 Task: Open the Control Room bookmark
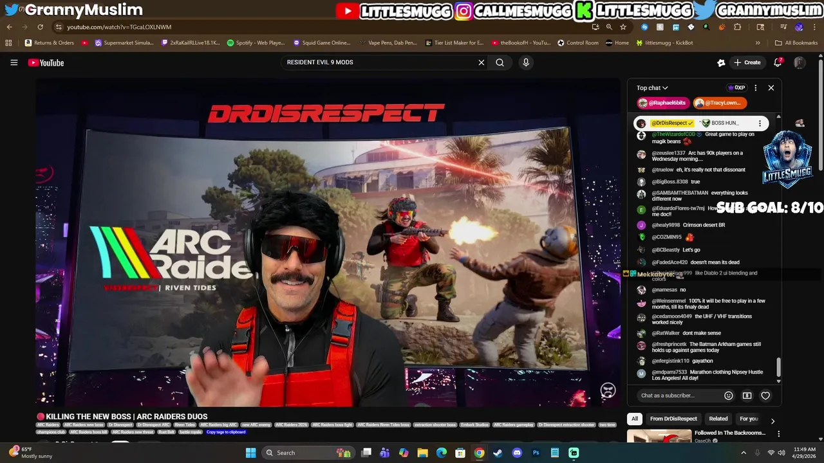pyautogui.click(x=578, y=43)
